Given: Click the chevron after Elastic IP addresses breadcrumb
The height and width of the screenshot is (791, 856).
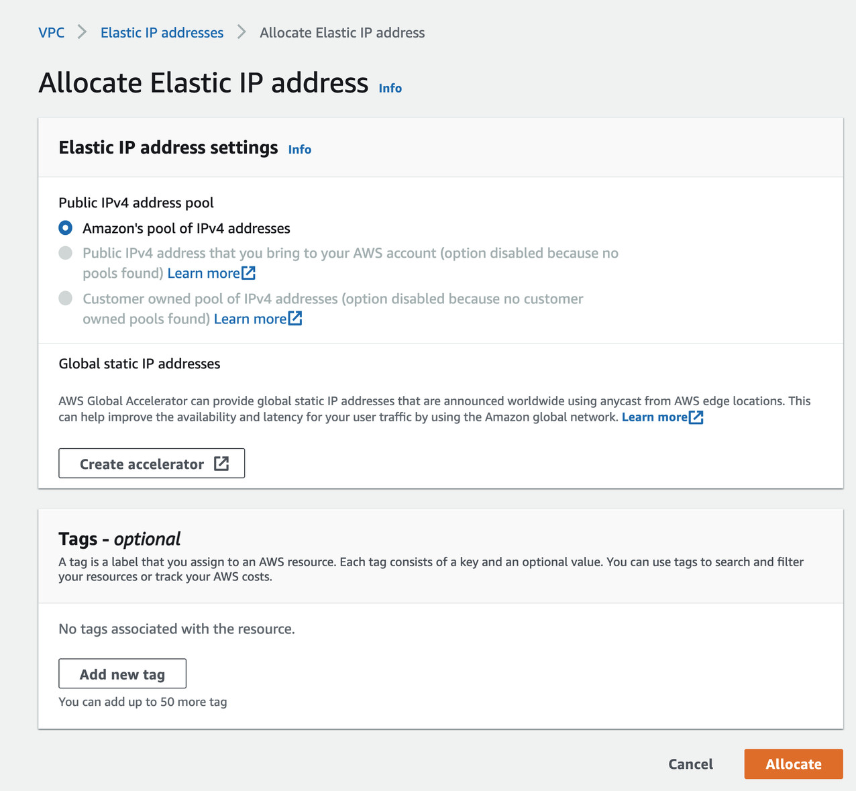Looking at the screenshot, I should 241,32.
